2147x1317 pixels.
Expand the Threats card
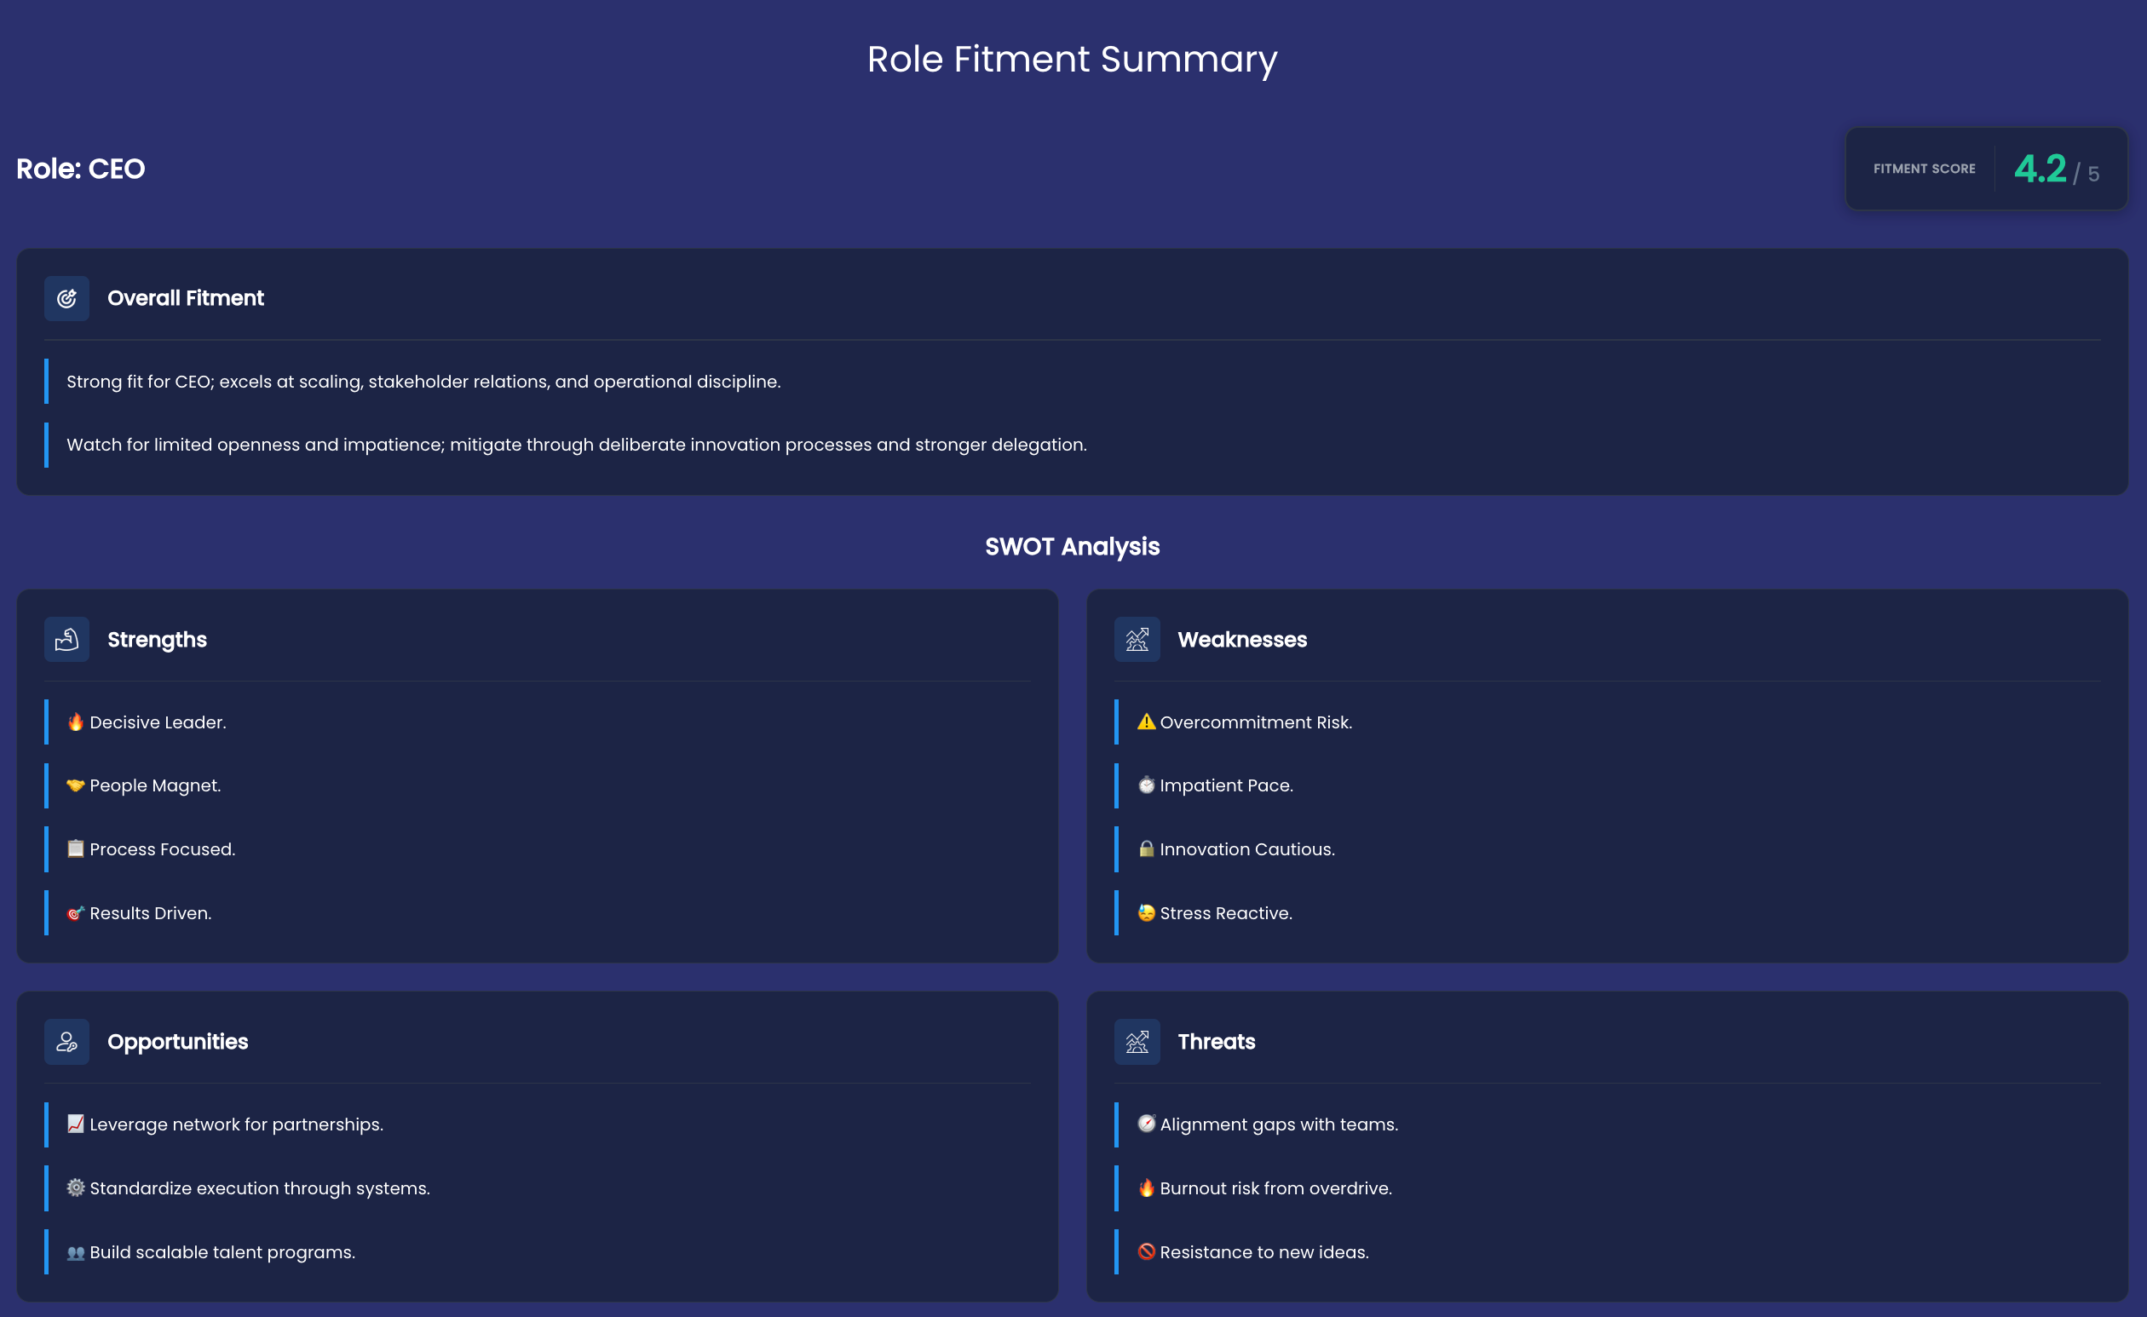1217,1041
